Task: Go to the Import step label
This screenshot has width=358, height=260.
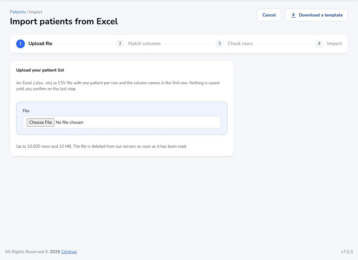Action: click(334, 44)
